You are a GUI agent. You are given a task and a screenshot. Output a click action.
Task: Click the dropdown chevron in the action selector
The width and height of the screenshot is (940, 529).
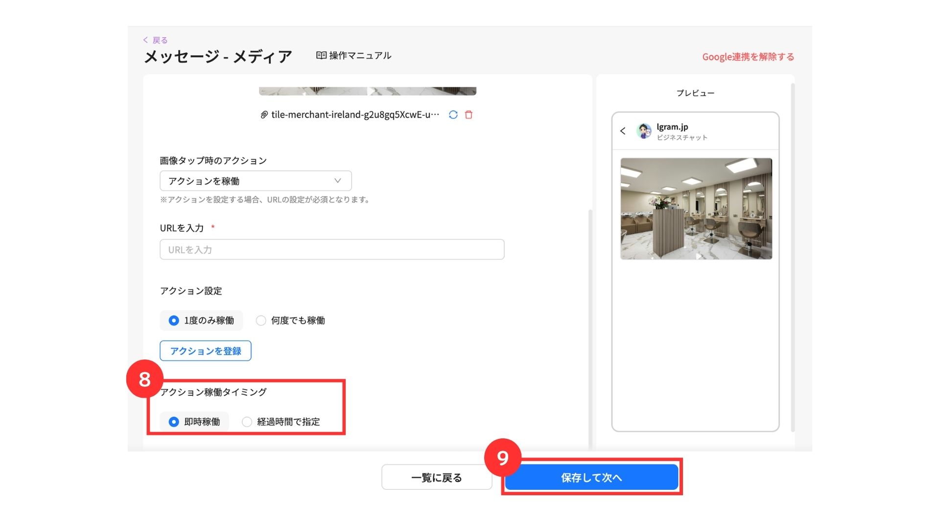coord(338,181)
